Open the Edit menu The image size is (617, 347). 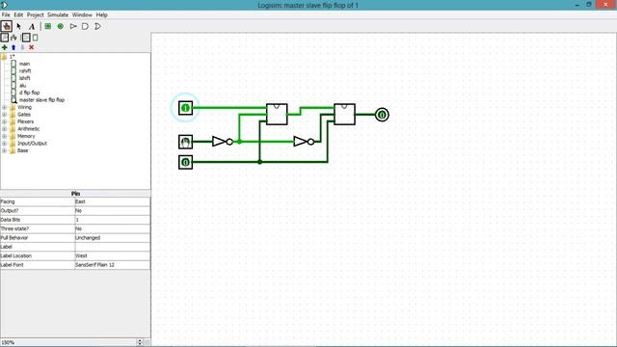pos(18,14)
